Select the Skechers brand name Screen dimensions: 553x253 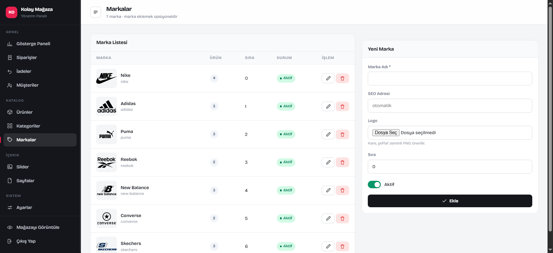131,244
